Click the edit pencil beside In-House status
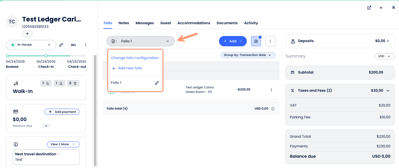This screenshot has width=399, height=168. (61, 45)
